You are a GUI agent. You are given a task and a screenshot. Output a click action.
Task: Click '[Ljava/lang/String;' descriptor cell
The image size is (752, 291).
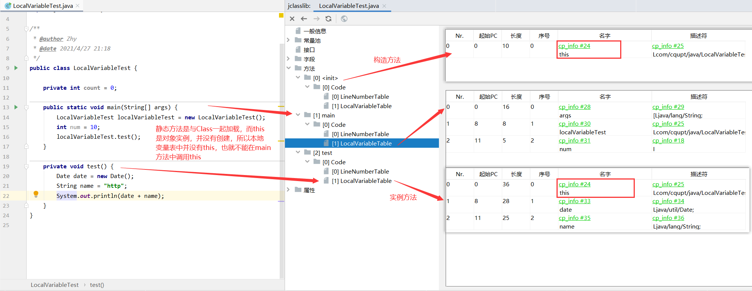click(677, 116)
